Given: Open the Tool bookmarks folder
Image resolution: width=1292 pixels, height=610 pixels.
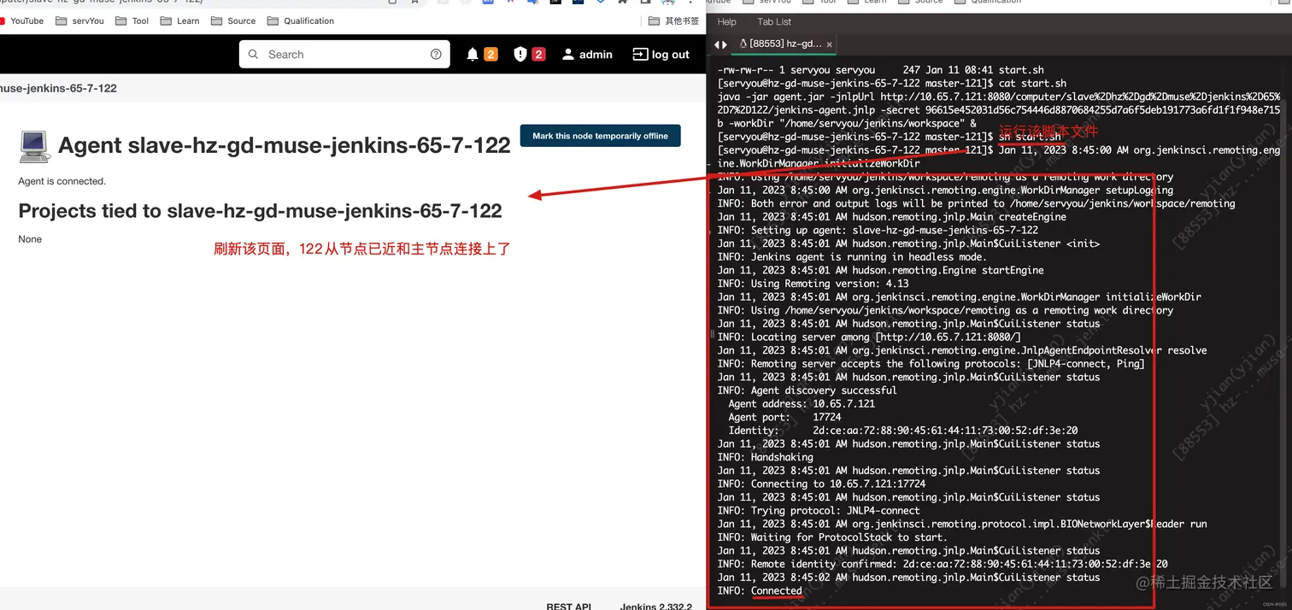Looking at the screenshot, I should [x=132, y=21].
